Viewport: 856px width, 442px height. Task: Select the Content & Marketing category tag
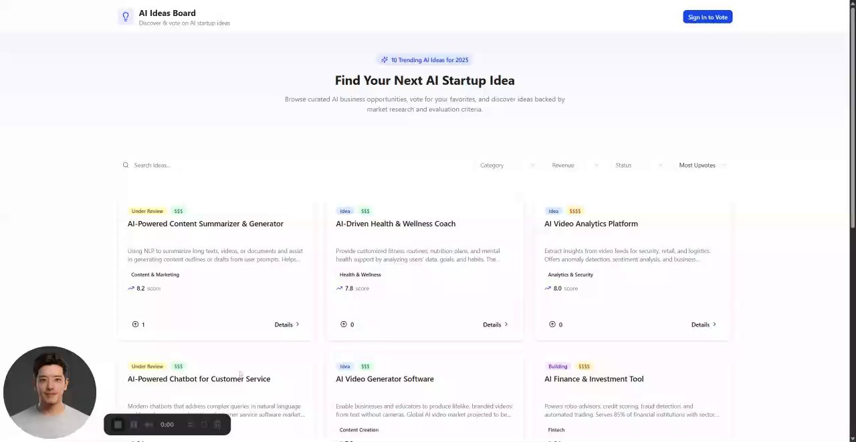[x=155, y=274]
